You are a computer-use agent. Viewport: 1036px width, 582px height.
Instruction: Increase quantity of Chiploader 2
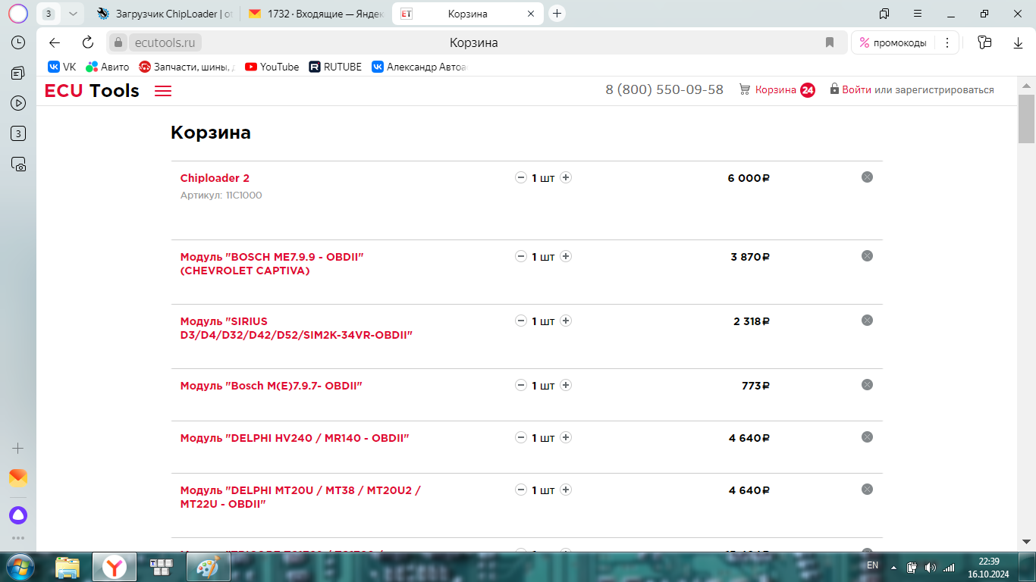coord(566,178)
